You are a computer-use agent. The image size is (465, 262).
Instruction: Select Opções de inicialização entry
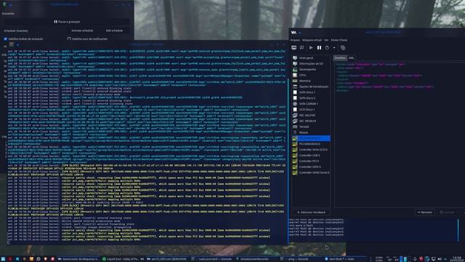click(x=311, y=87)
